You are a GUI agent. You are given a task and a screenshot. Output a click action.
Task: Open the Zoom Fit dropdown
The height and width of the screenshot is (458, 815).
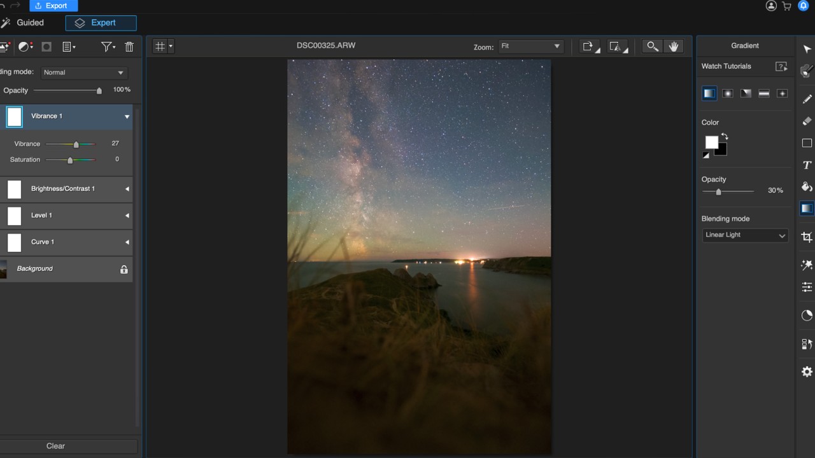tap(530, 46)
